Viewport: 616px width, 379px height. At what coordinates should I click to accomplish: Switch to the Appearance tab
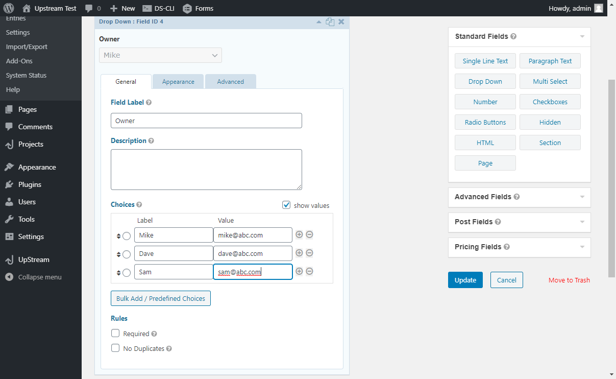pos(178,82)
